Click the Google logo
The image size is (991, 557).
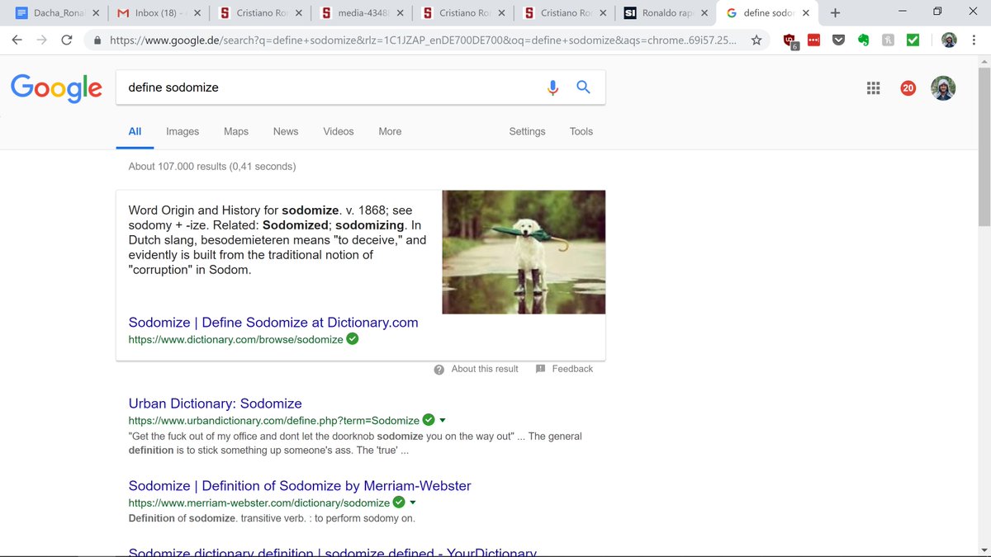(x=56, y=87)
